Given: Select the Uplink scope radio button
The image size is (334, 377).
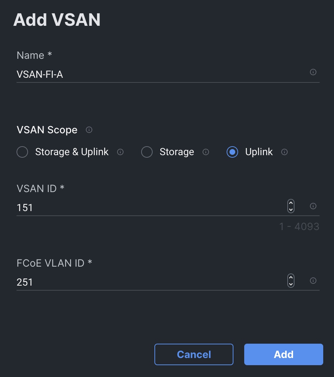Looking at the screenshot, I should coord(232,152).
